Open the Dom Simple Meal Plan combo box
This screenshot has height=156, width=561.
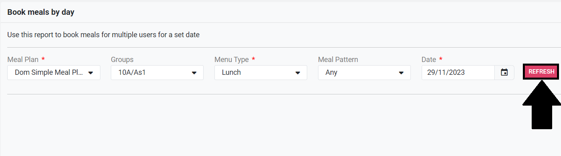point(54,72)
